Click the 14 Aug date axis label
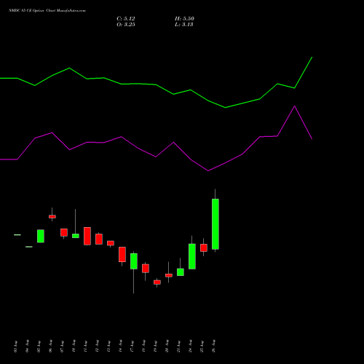The height and width of the screenshot is (364, 364). [x=120, y=347]
